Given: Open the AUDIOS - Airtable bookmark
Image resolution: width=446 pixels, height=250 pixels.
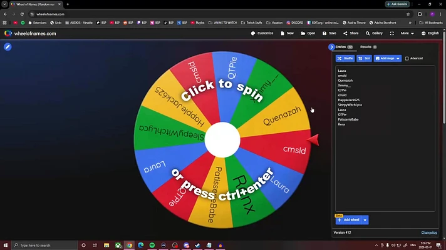Looking at the screenshot, I should coord(79,22).
